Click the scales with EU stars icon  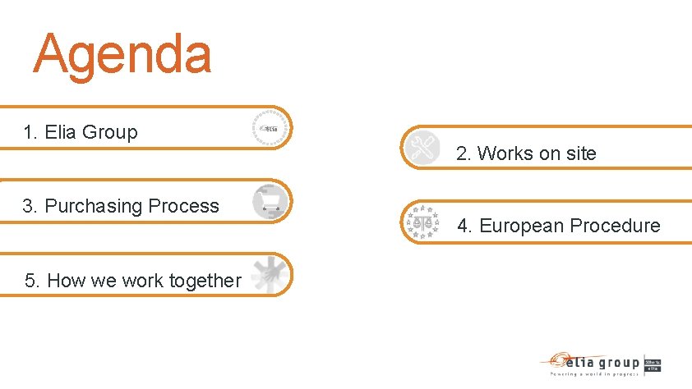tap(424, 221)
